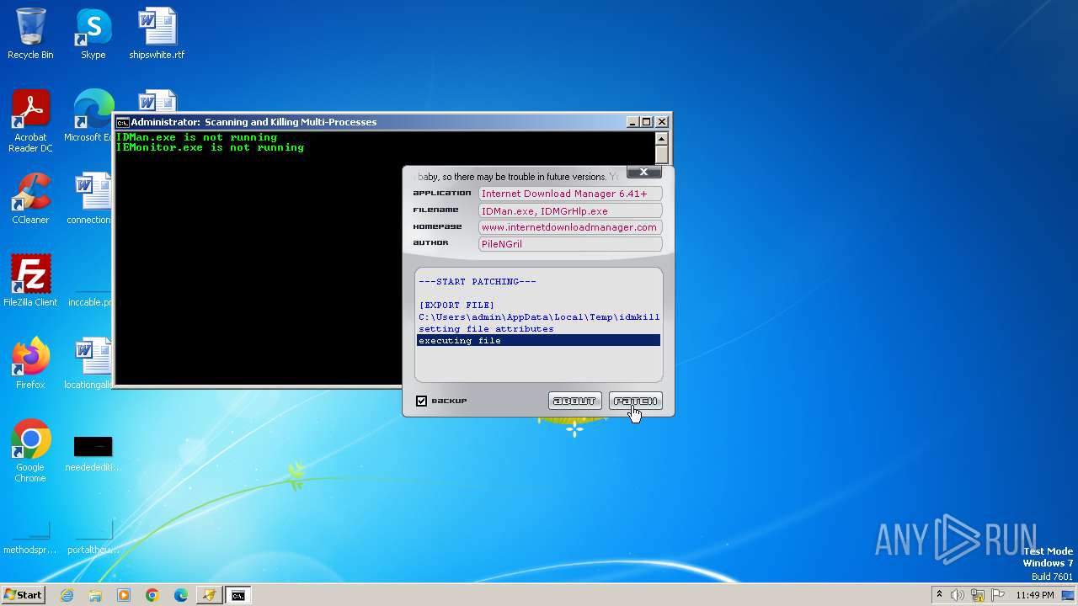This screenshot has width=1078, height=606.
Task: Click the scrolling marquee text in patcher
Action: click(518, 177)
